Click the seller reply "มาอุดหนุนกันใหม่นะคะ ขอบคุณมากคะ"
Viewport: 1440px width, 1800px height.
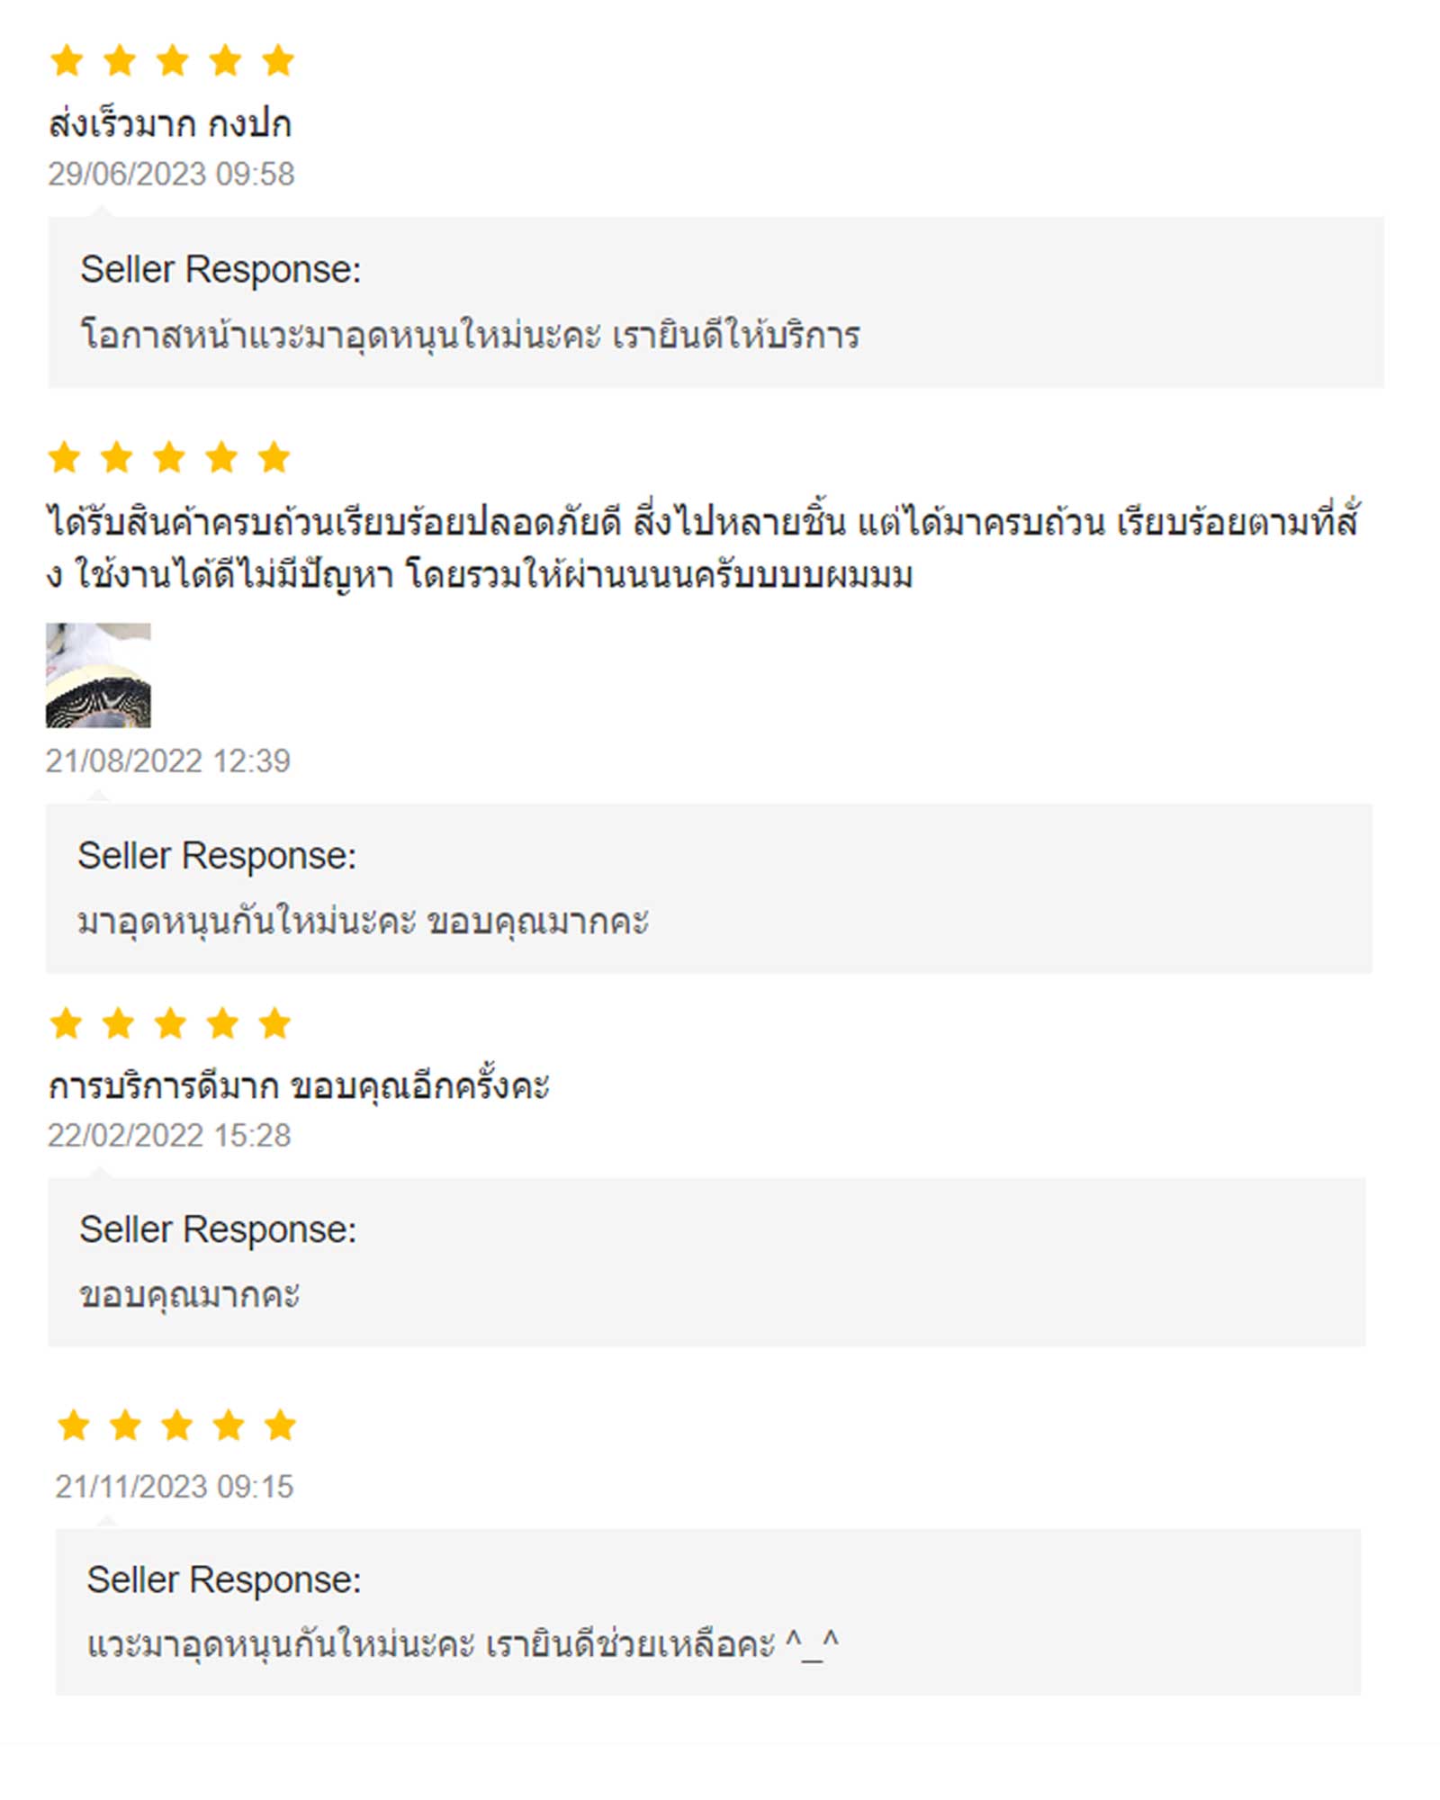[363, 921]
